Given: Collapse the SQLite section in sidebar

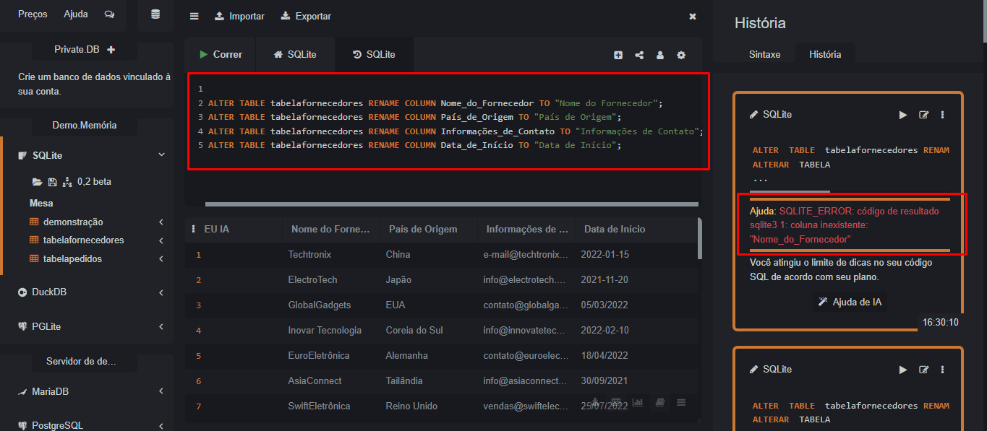Looking at the screenshot, I should (161, 155).
